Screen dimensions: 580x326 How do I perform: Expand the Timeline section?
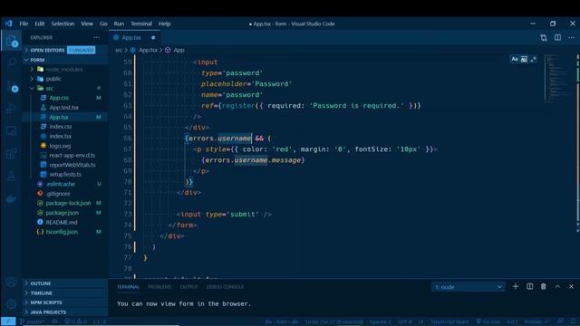(65, 293)
